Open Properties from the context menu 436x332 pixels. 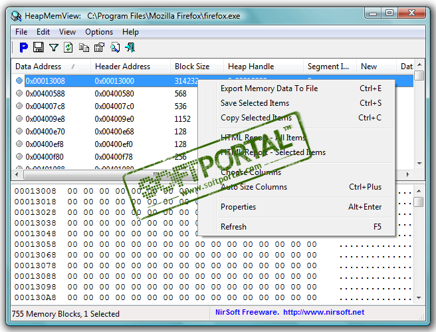(x=296, y=207)
